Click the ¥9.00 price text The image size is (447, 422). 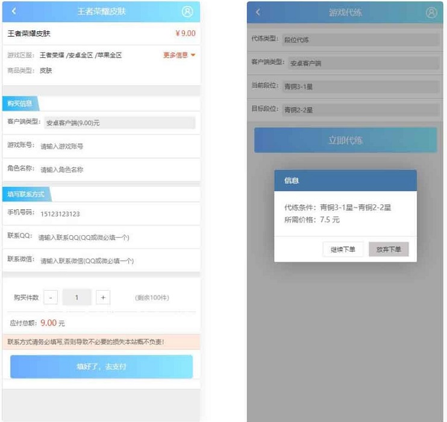(186, 33)
